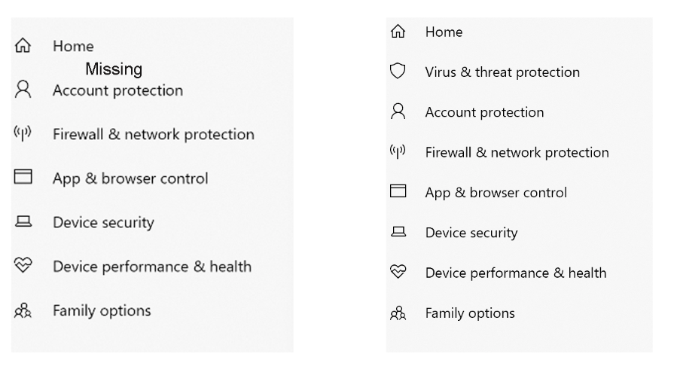Open Firewall & network protection in right panel

coord(517,152)
